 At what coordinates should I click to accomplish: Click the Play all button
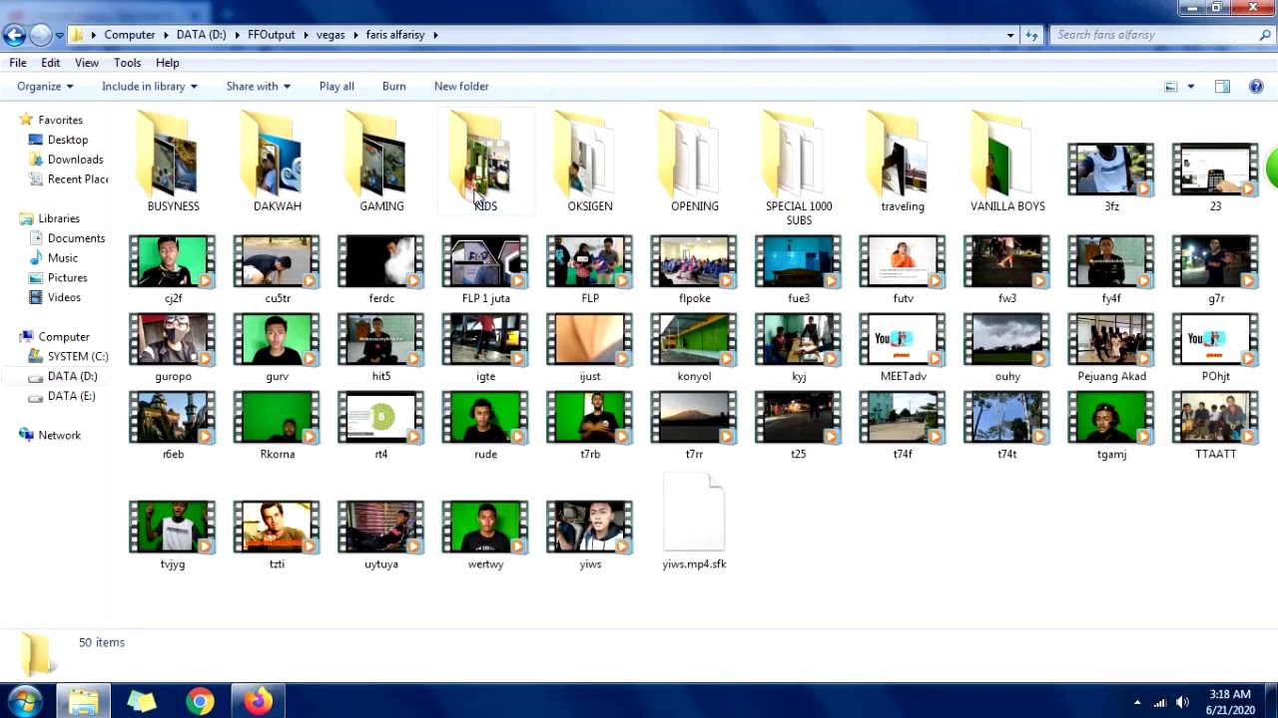point(336,87)
